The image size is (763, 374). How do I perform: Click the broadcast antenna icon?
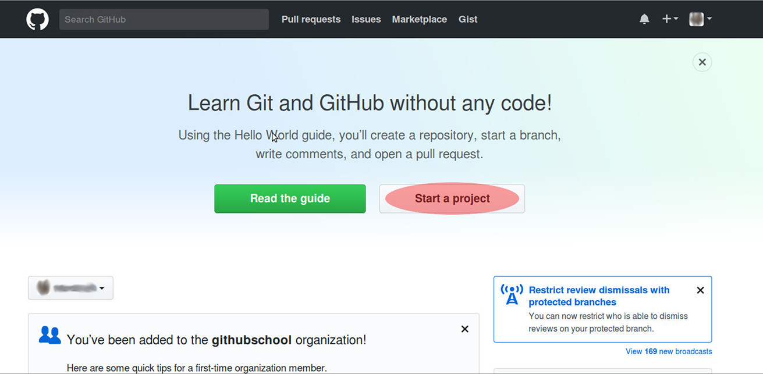pos(511,294)
